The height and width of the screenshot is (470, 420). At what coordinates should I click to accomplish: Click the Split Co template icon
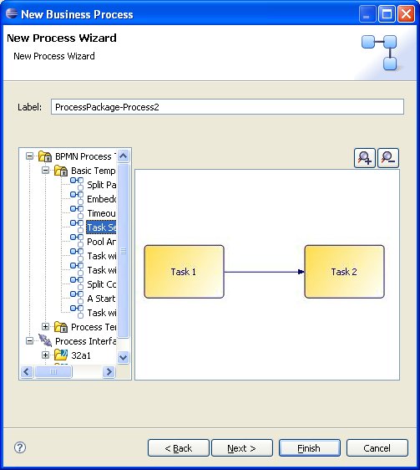tap(77, 283)
